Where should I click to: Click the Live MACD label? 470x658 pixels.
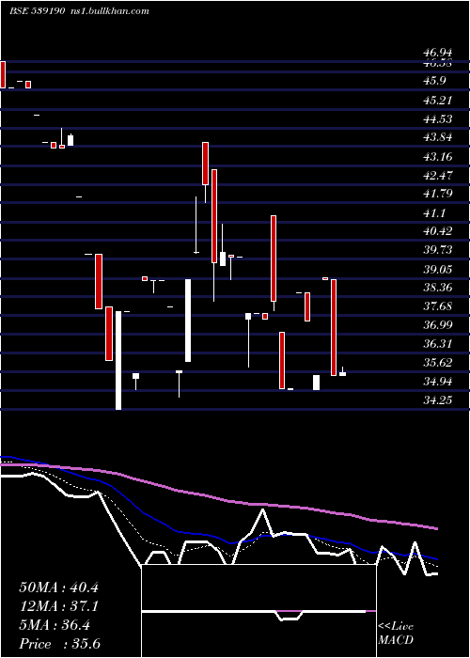point(396,634)
